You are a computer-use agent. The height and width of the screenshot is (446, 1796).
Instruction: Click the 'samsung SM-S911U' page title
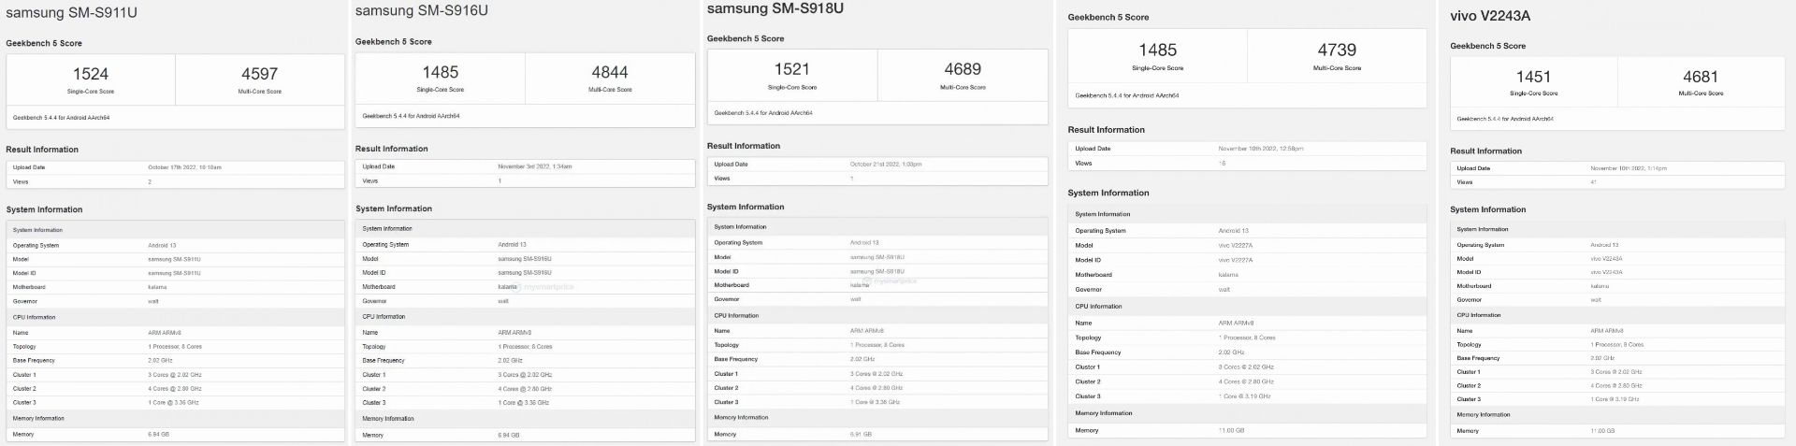[x=71, y=13]
